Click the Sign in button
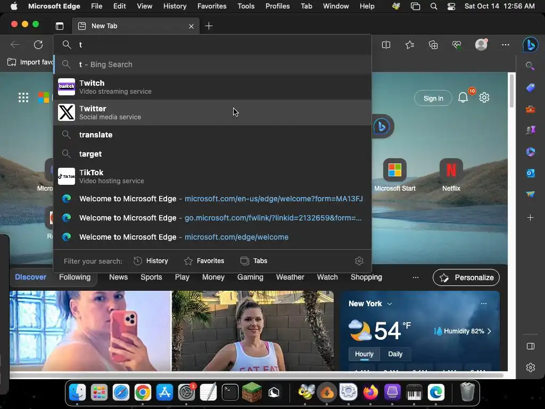The image size is (545, 409). [x=433, y=99]
